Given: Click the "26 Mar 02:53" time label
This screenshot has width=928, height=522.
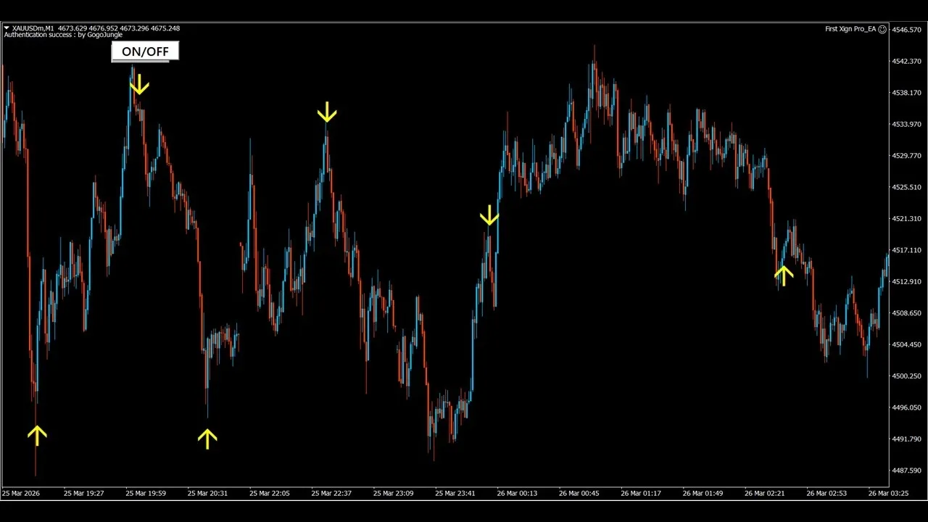Looking at the screenshot, I should [826, 494].
